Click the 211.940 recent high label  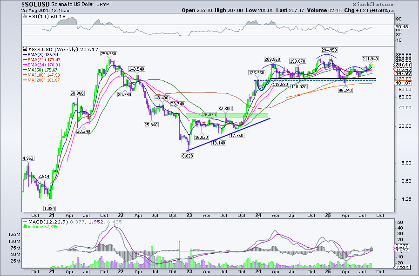coord(371,59)
